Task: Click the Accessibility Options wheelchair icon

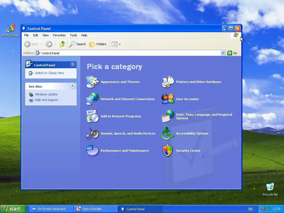Action: [168, 133]
